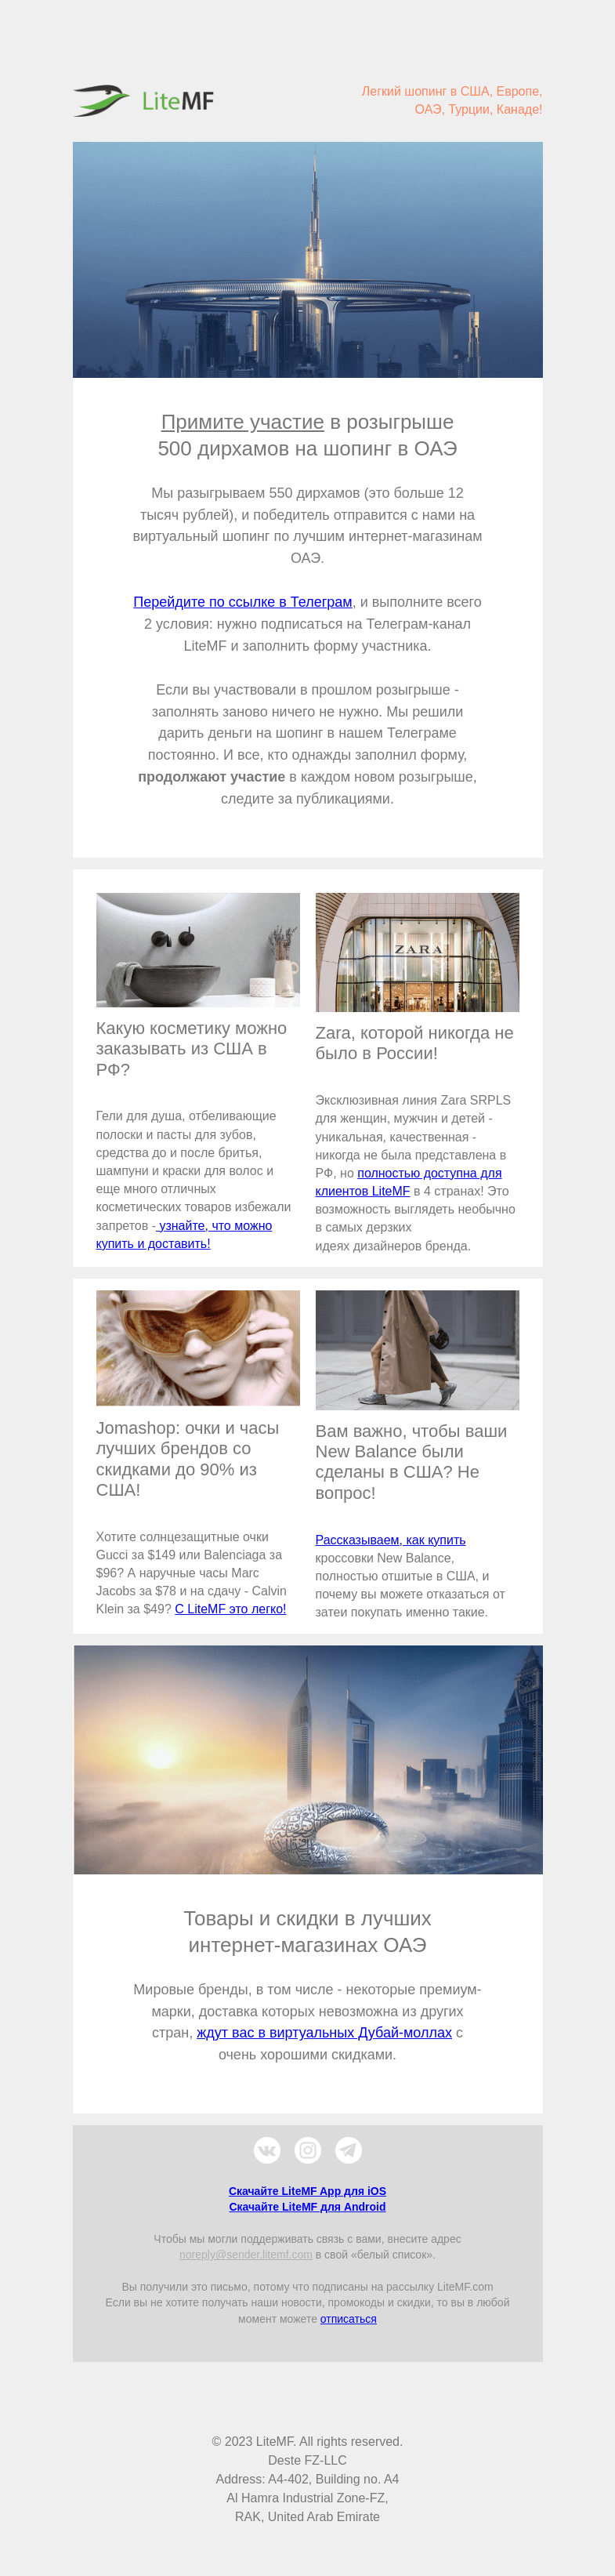Image resolution: width=615 pixels, height=2576 pixels.
Task: Open the VK social icon
Action: tap(267, 2150)
